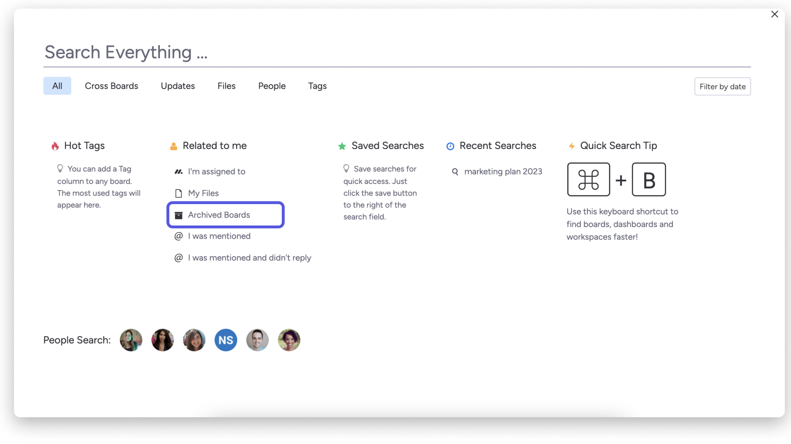Switch to the Cross Boards tab

pyautogui.click(x=111, y=86)
